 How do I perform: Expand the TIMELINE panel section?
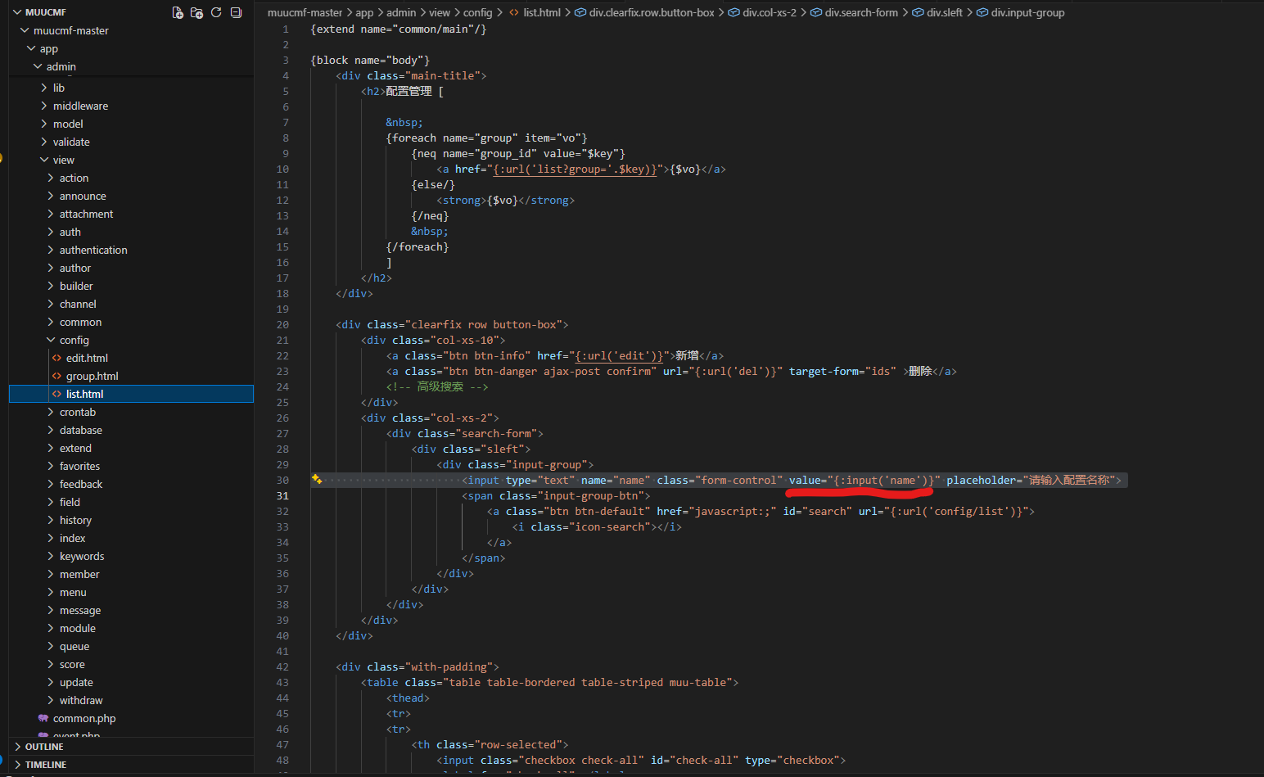click(46, 765)
